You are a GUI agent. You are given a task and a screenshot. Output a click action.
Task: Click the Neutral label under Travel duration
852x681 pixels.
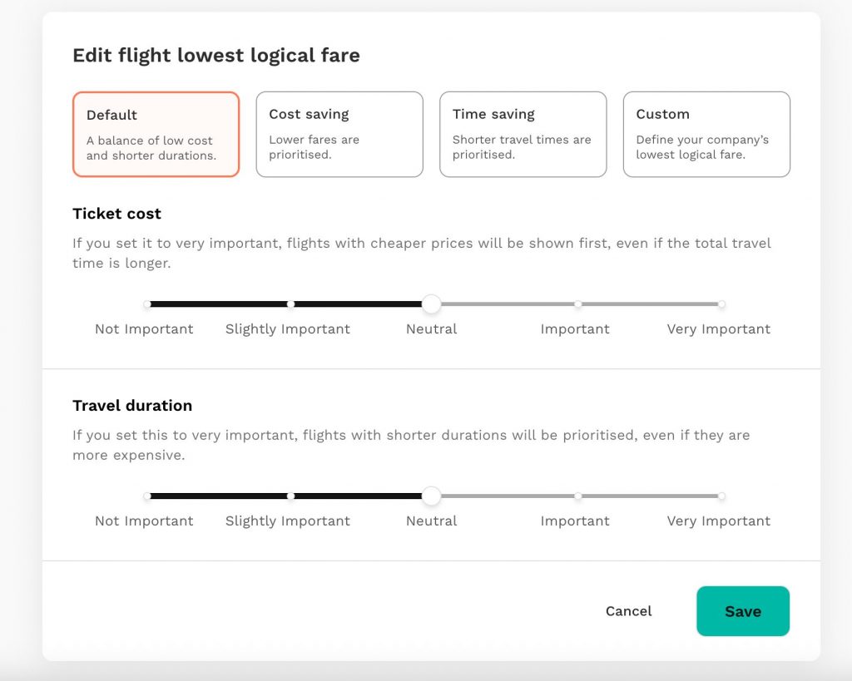432,521
